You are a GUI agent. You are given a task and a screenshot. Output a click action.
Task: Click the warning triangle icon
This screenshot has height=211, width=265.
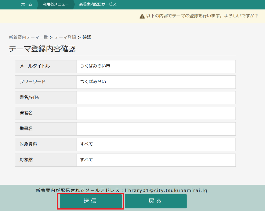coord(142,16)
